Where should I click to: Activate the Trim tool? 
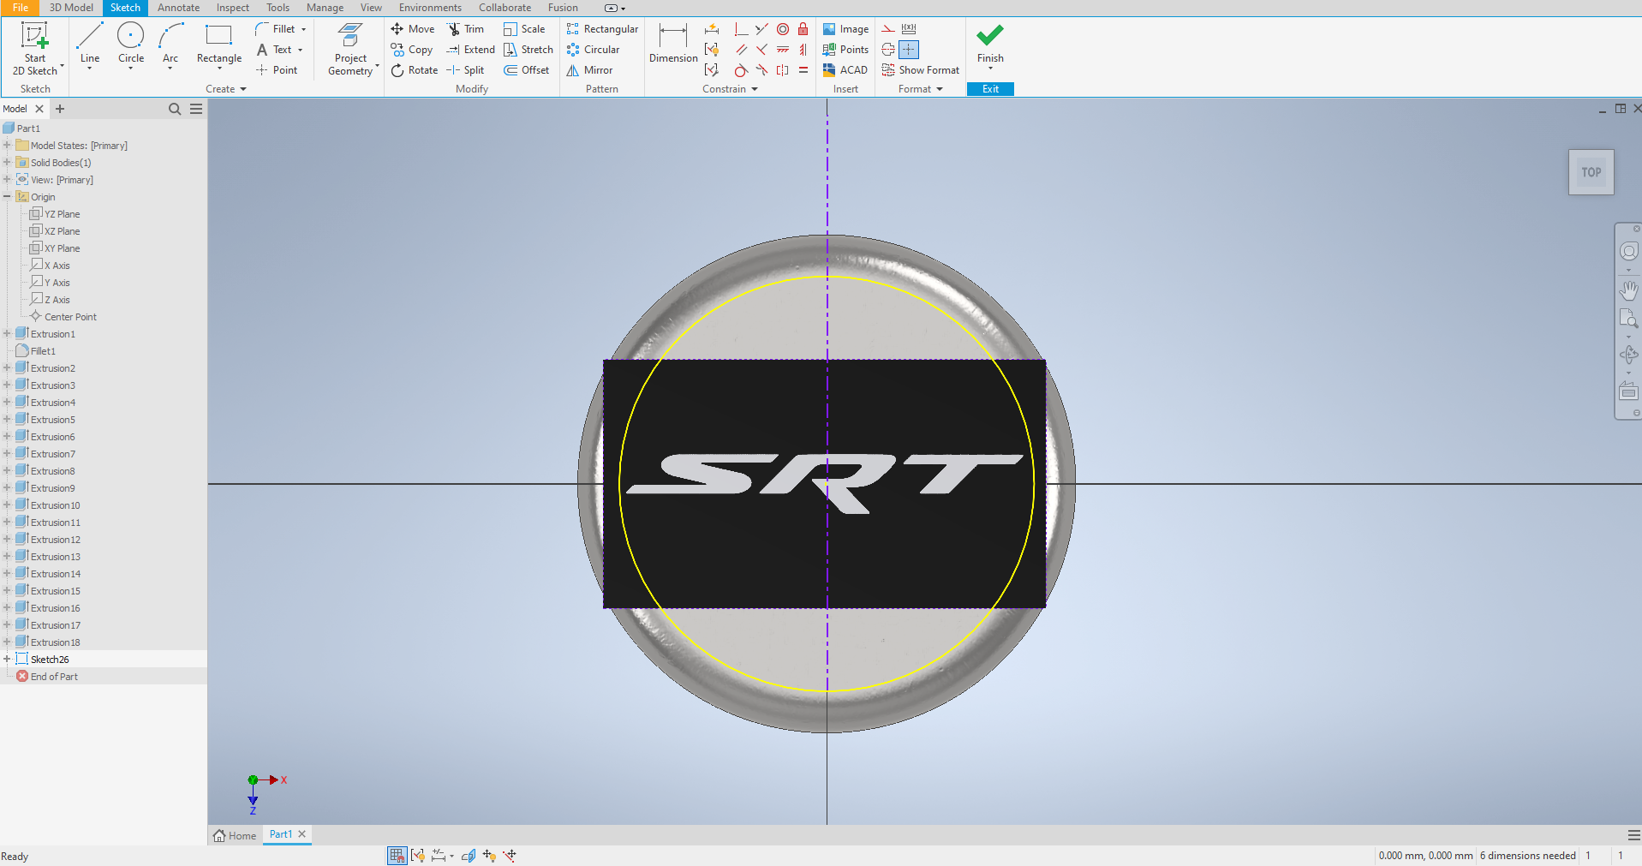[465, 29]
